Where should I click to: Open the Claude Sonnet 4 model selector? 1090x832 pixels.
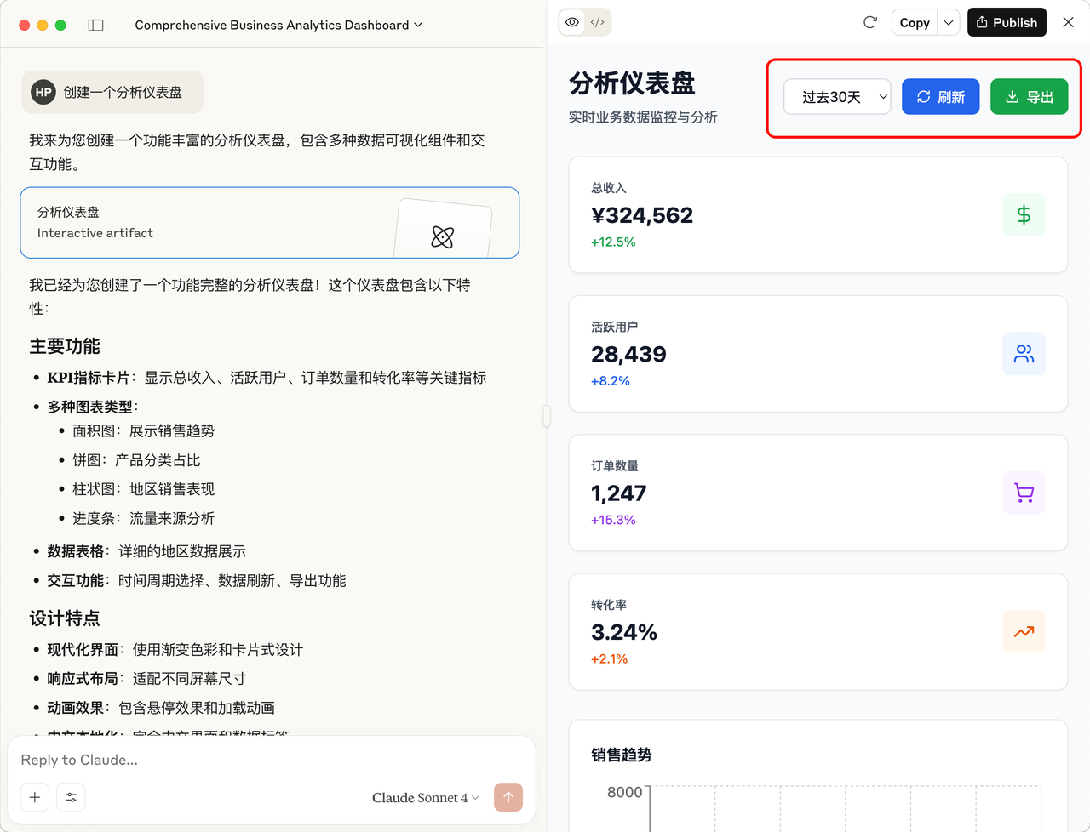(x=426, y=798)
